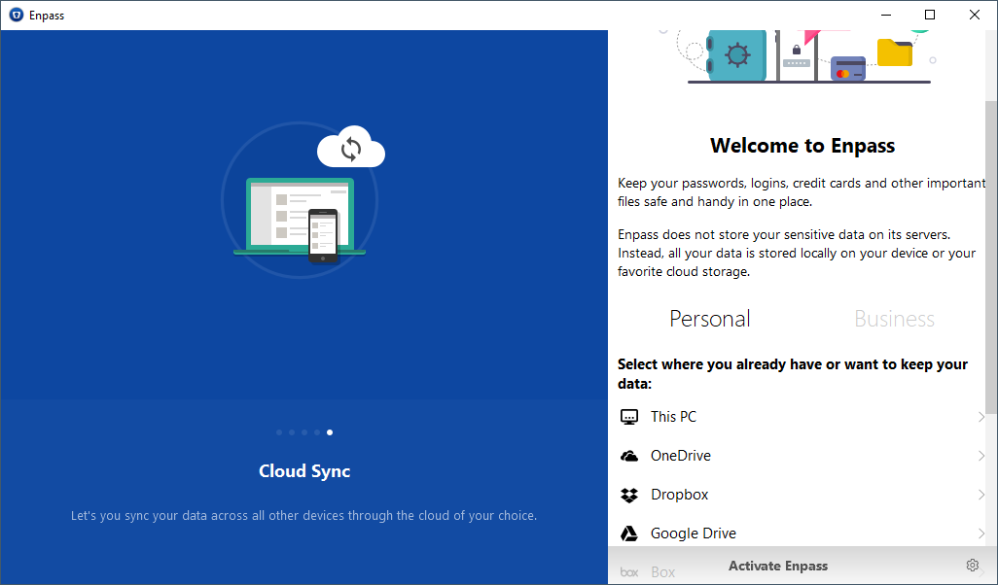Image resolution: width=998 pixels, height=585 pixels.
Task: Switch to the Business tab
Action: pyautogui.click(x=894, y=319)
